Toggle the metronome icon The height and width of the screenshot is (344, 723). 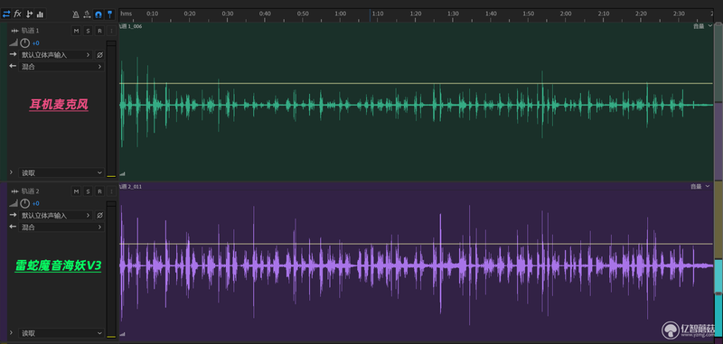click(76, 14)
